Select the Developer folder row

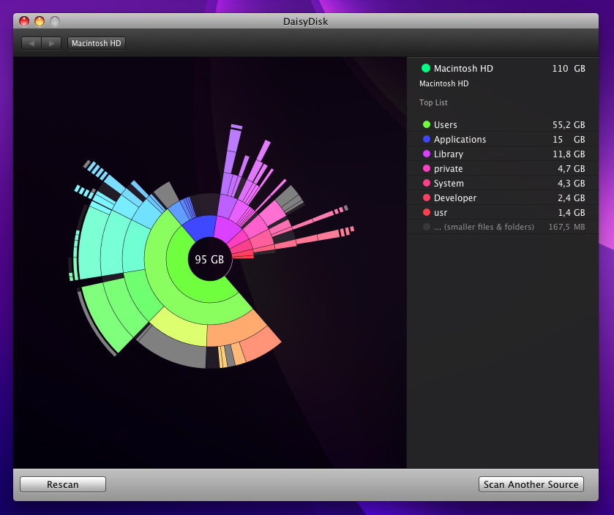[x=503, y=198]
